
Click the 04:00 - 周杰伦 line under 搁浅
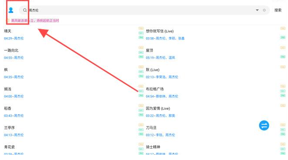(x=14, y=96)
